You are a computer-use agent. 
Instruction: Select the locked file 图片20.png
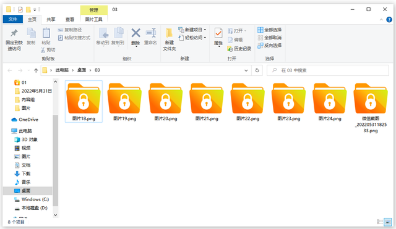[166, 101]
